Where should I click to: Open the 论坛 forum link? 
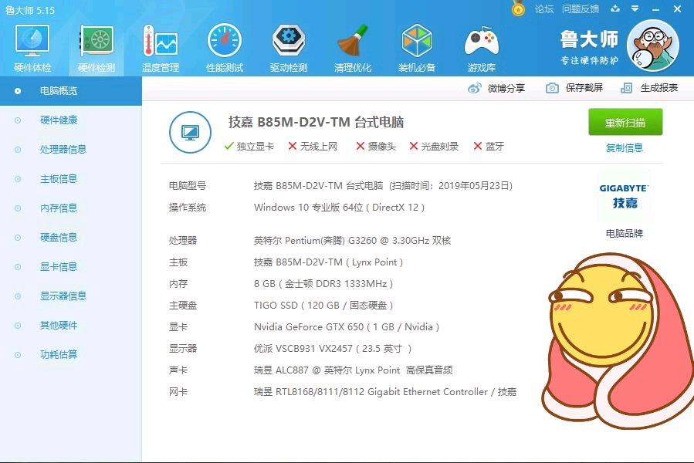[x=544, y=8]
